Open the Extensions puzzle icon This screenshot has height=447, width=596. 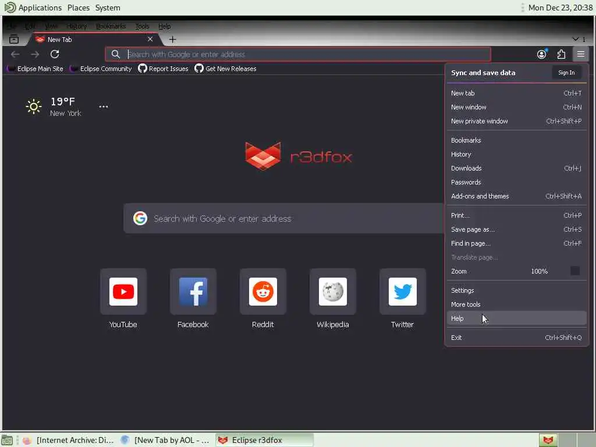pos(561,54)
